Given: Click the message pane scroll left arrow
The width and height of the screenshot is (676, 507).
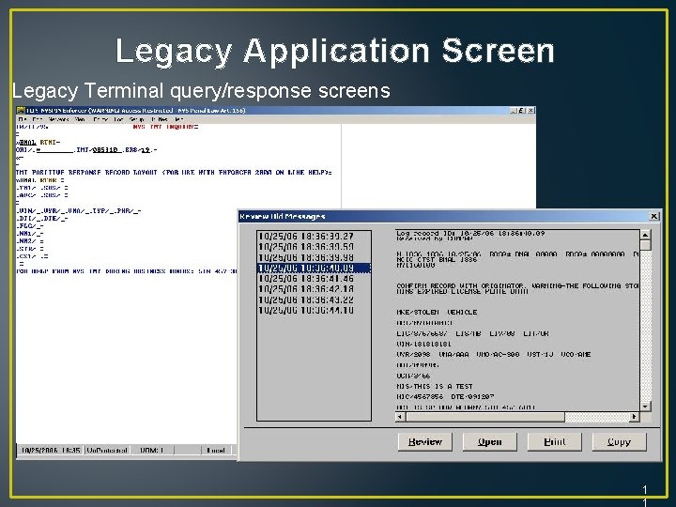Looking at the screenshot, I should 400,417.
